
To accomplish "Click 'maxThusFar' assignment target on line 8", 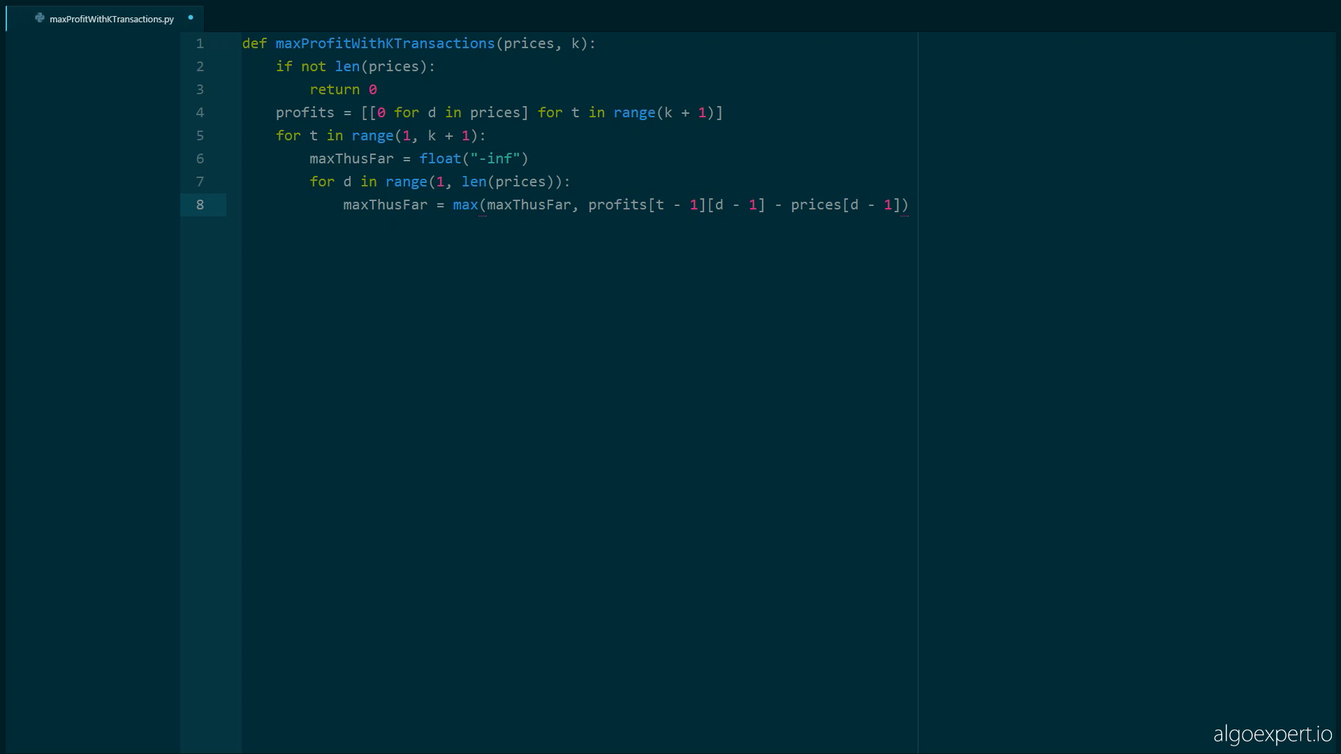I will [x=385, y=205].
